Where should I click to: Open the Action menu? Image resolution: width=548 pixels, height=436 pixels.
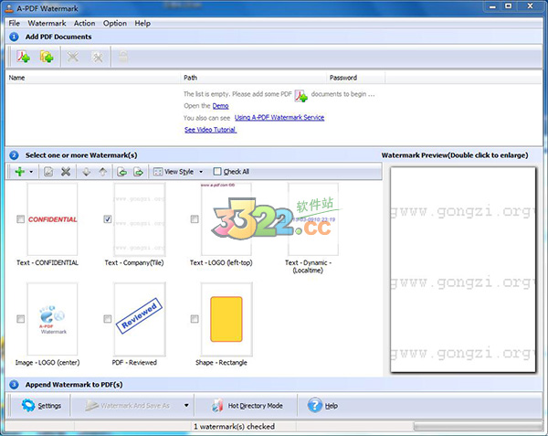[x=84, y=24]
